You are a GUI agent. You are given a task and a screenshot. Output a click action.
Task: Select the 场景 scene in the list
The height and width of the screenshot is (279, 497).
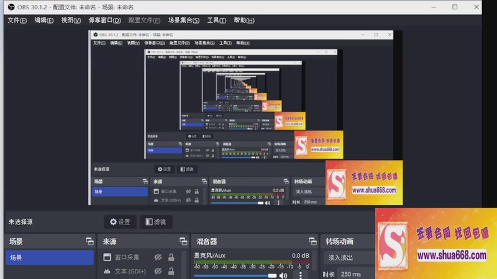click(50, 257)
